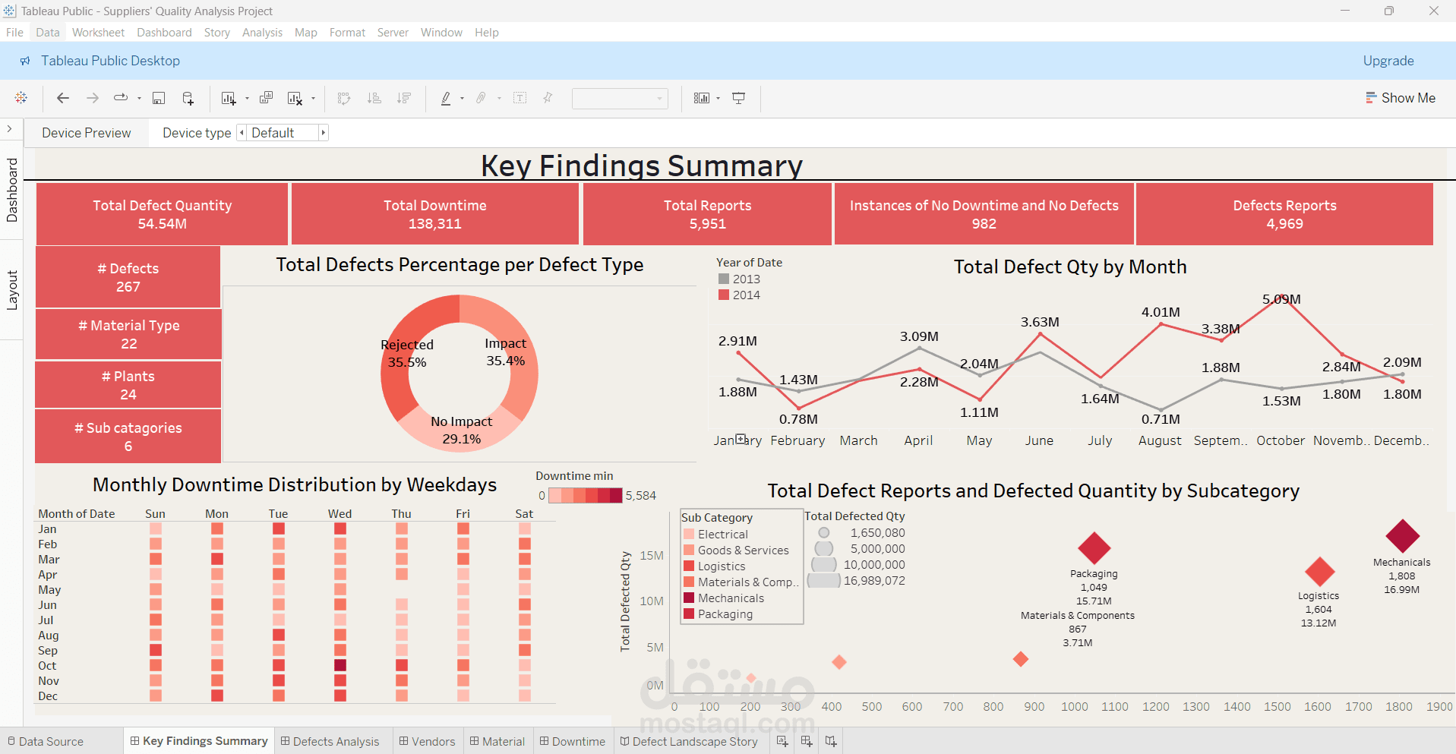Click the Tableau logo start page icon
This screenshot has width=1456, height=754.
pyautogui.click(x=21, y=98)
